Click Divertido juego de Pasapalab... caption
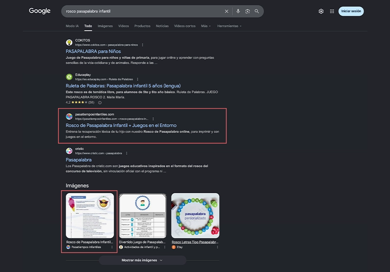 [x=142, y=242]
